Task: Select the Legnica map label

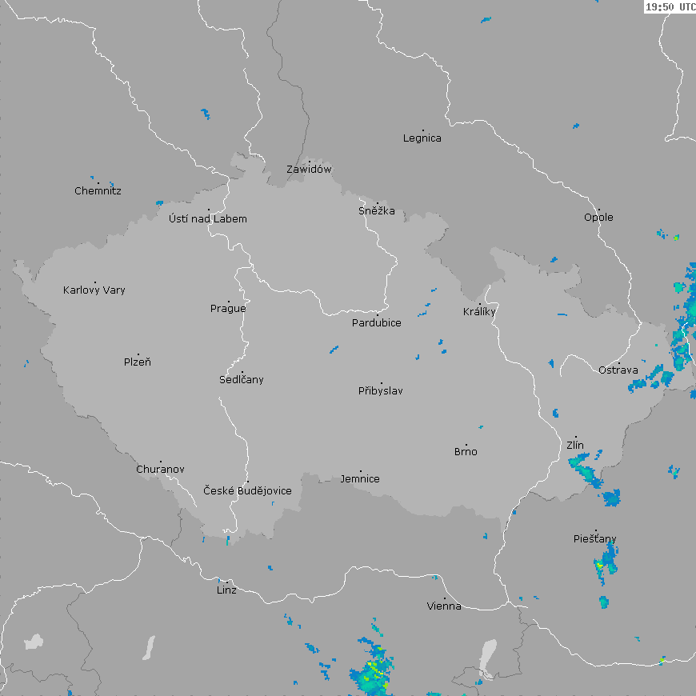Action: 422,138
